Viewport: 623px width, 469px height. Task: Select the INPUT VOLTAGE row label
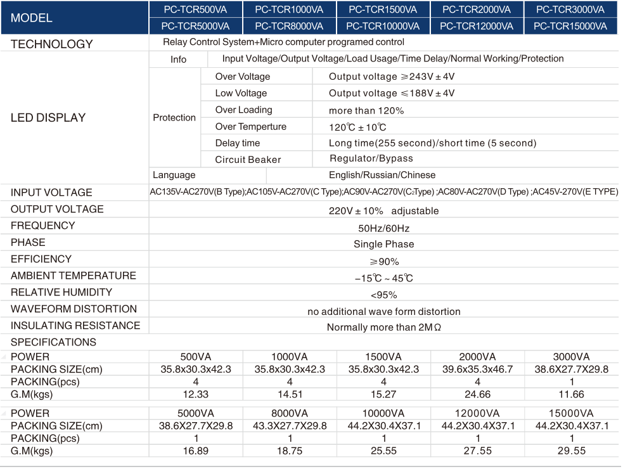coord(51,193)
